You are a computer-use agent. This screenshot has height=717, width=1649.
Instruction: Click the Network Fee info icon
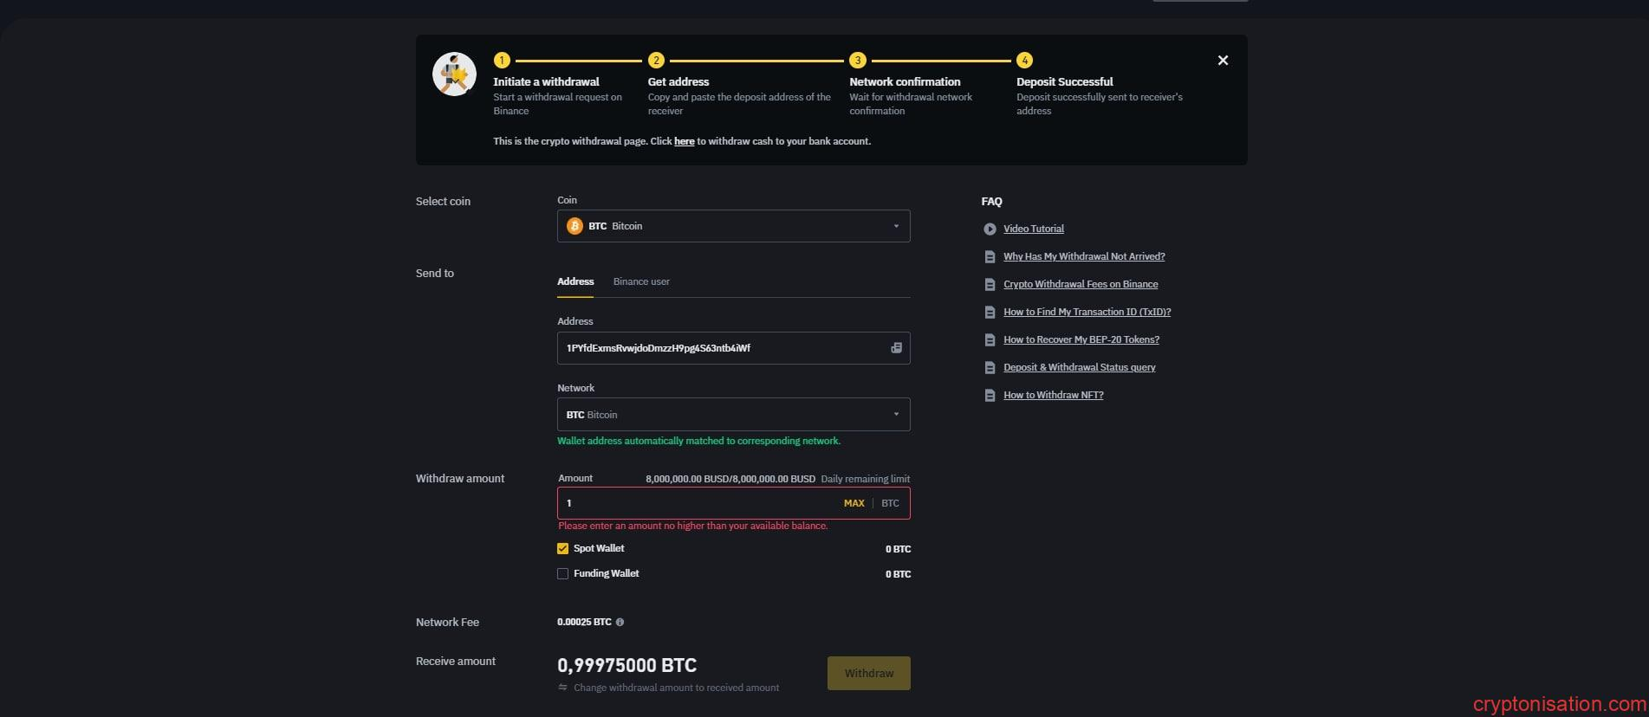pyautogui.click(x=620, y=622)
